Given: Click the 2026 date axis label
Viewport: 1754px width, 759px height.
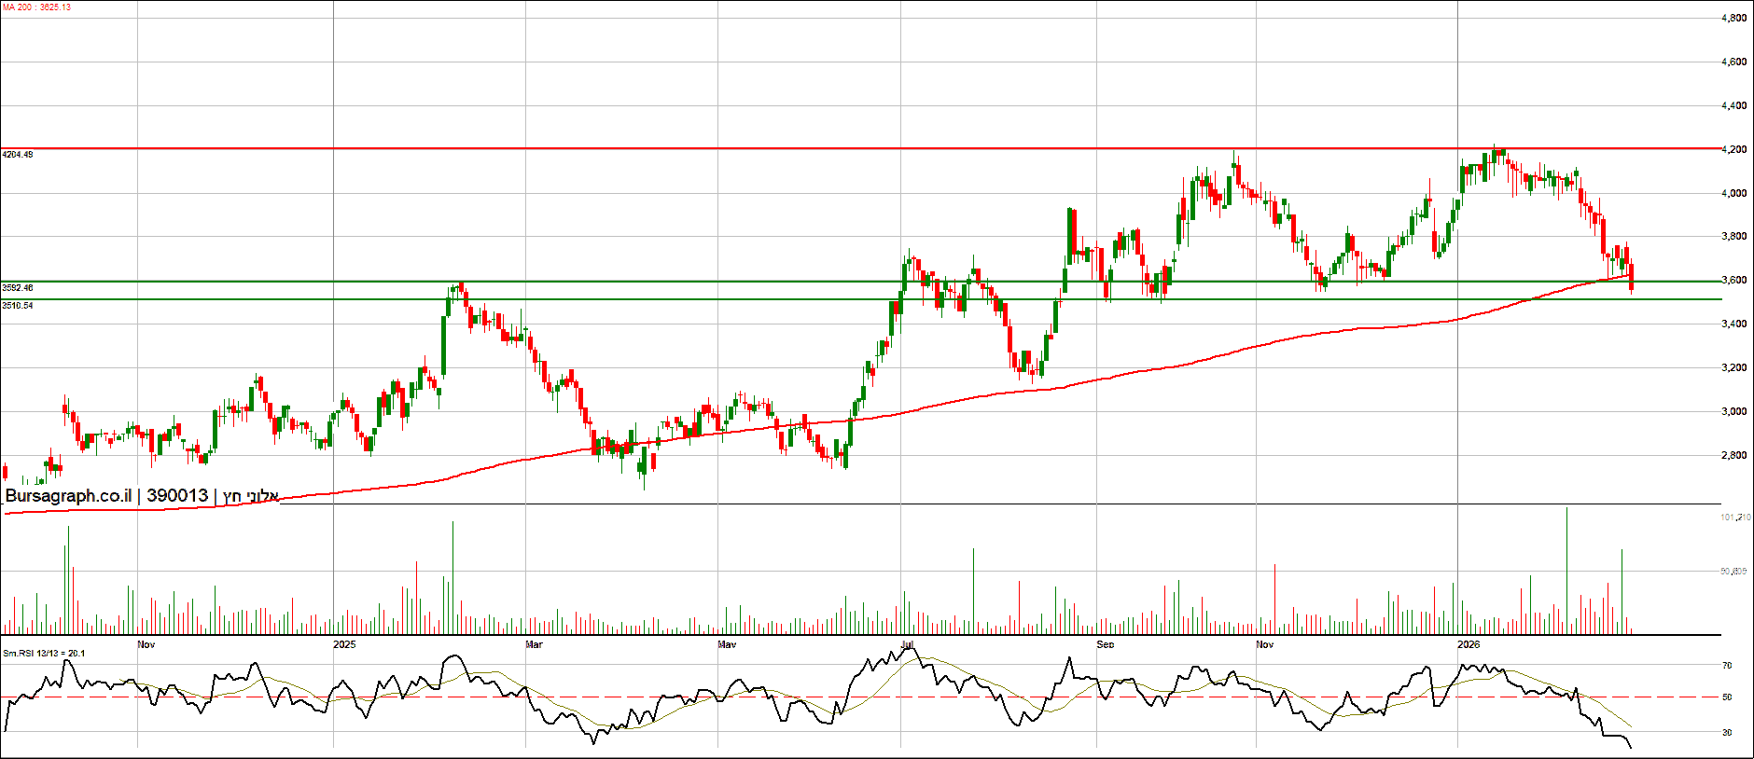Looking at the screenshot, I should point(1469,644).
